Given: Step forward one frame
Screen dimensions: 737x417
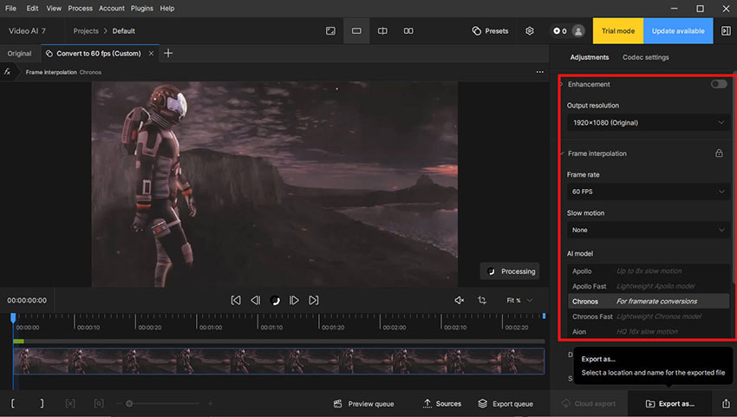Looking at the screenshot, I should pos(294,300).
